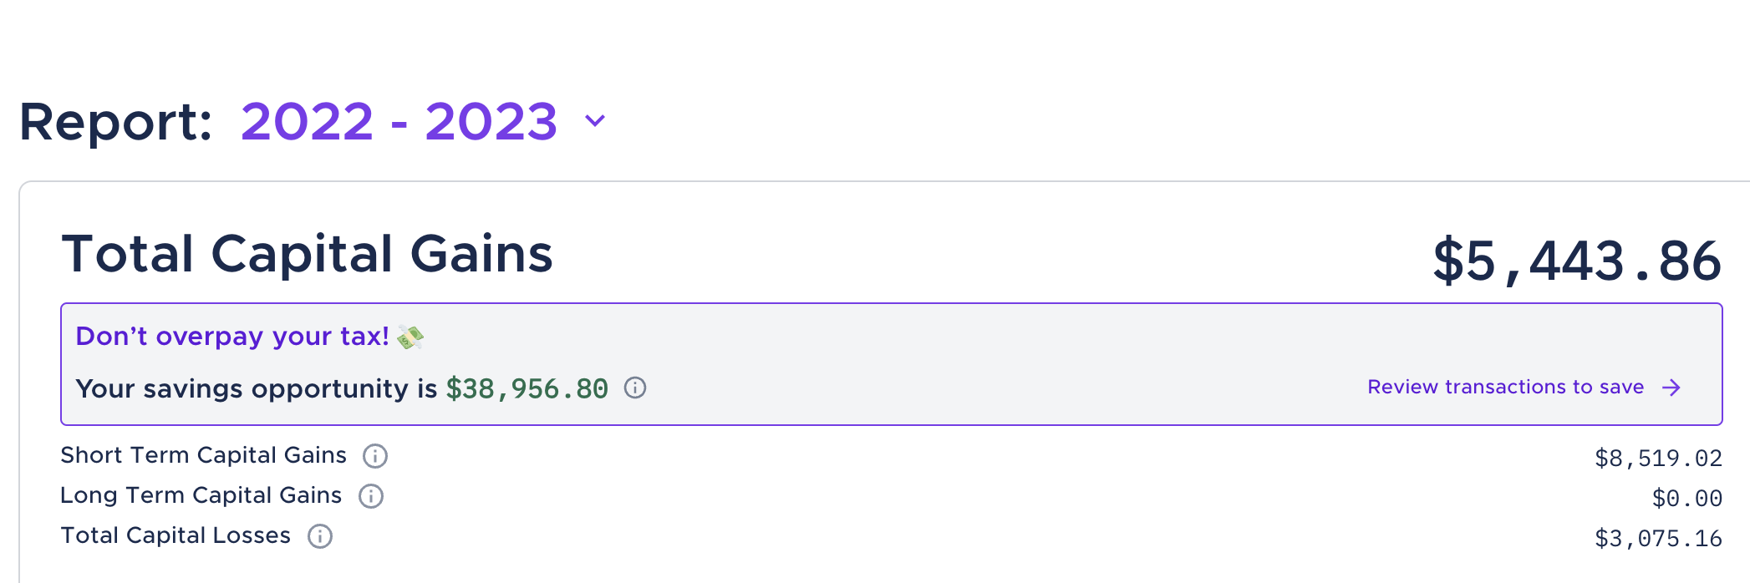Select the 2022 - 2023 report period text

coord(399,122)
